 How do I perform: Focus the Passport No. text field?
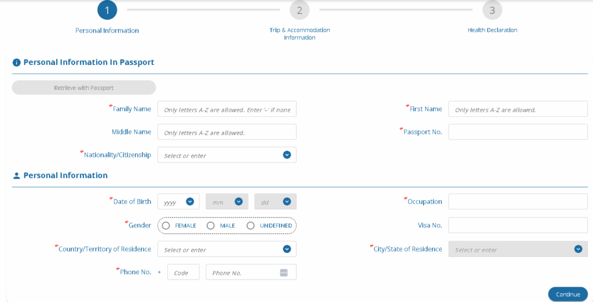[x=518, y=132]
